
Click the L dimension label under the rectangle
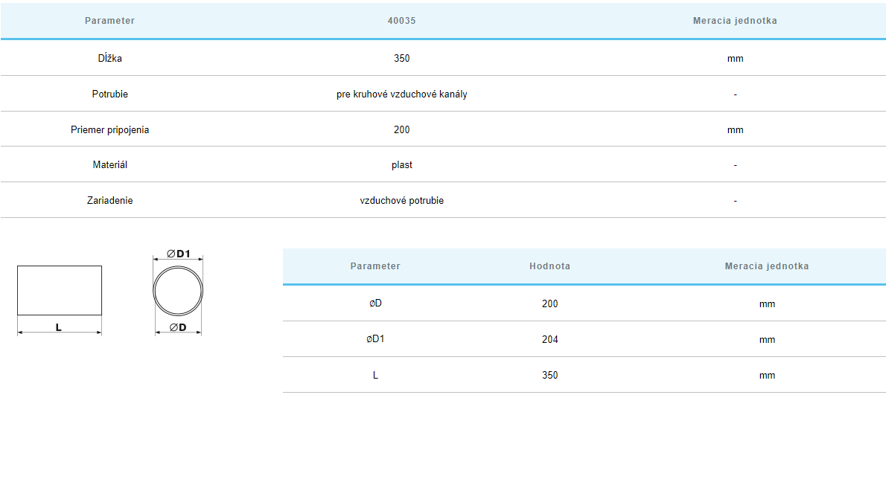(x=59, y=327)
